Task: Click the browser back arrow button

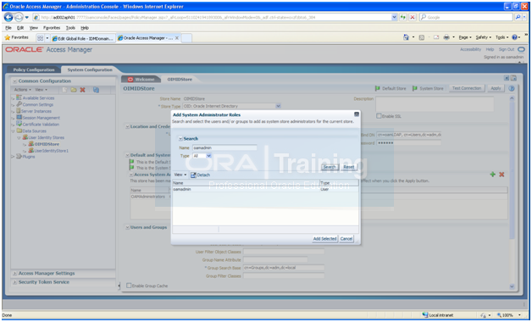Action: [x=8, y=17]
